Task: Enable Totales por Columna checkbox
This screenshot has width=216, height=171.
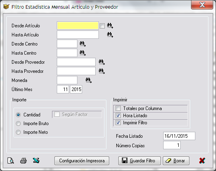Action: 118,108
